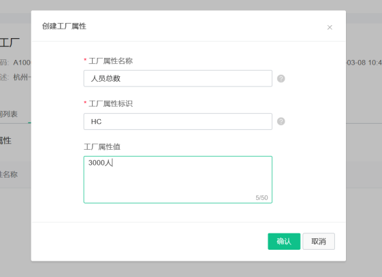Click the A100 factory code text in background

click(x=22, y=63)
